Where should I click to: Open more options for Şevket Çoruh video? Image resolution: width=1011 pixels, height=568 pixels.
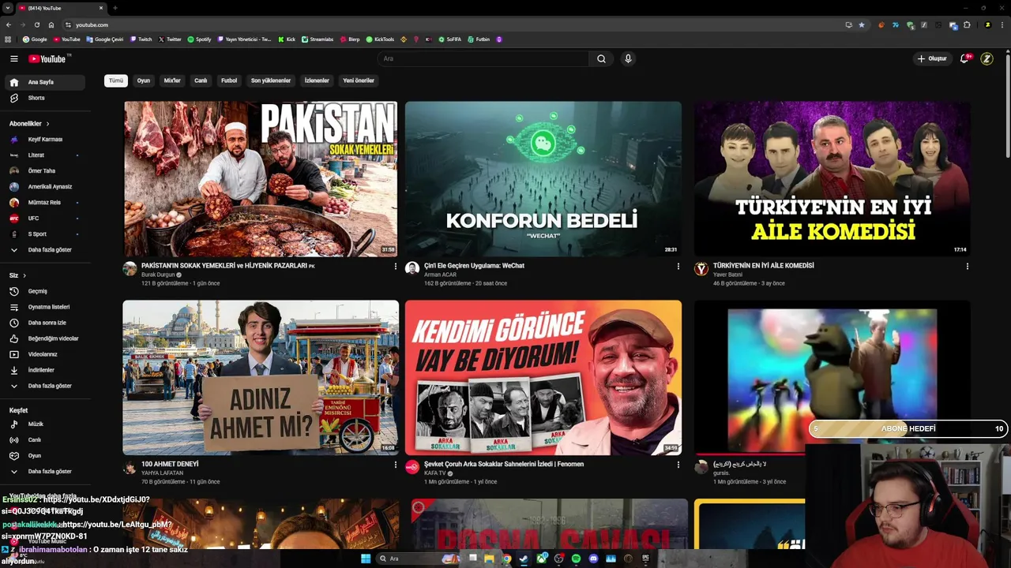point(678,465)
